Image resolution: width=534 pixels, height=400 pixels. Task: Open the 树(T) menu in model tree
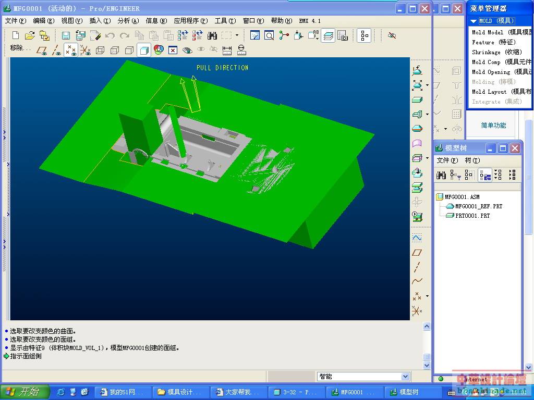click(472, 160)
